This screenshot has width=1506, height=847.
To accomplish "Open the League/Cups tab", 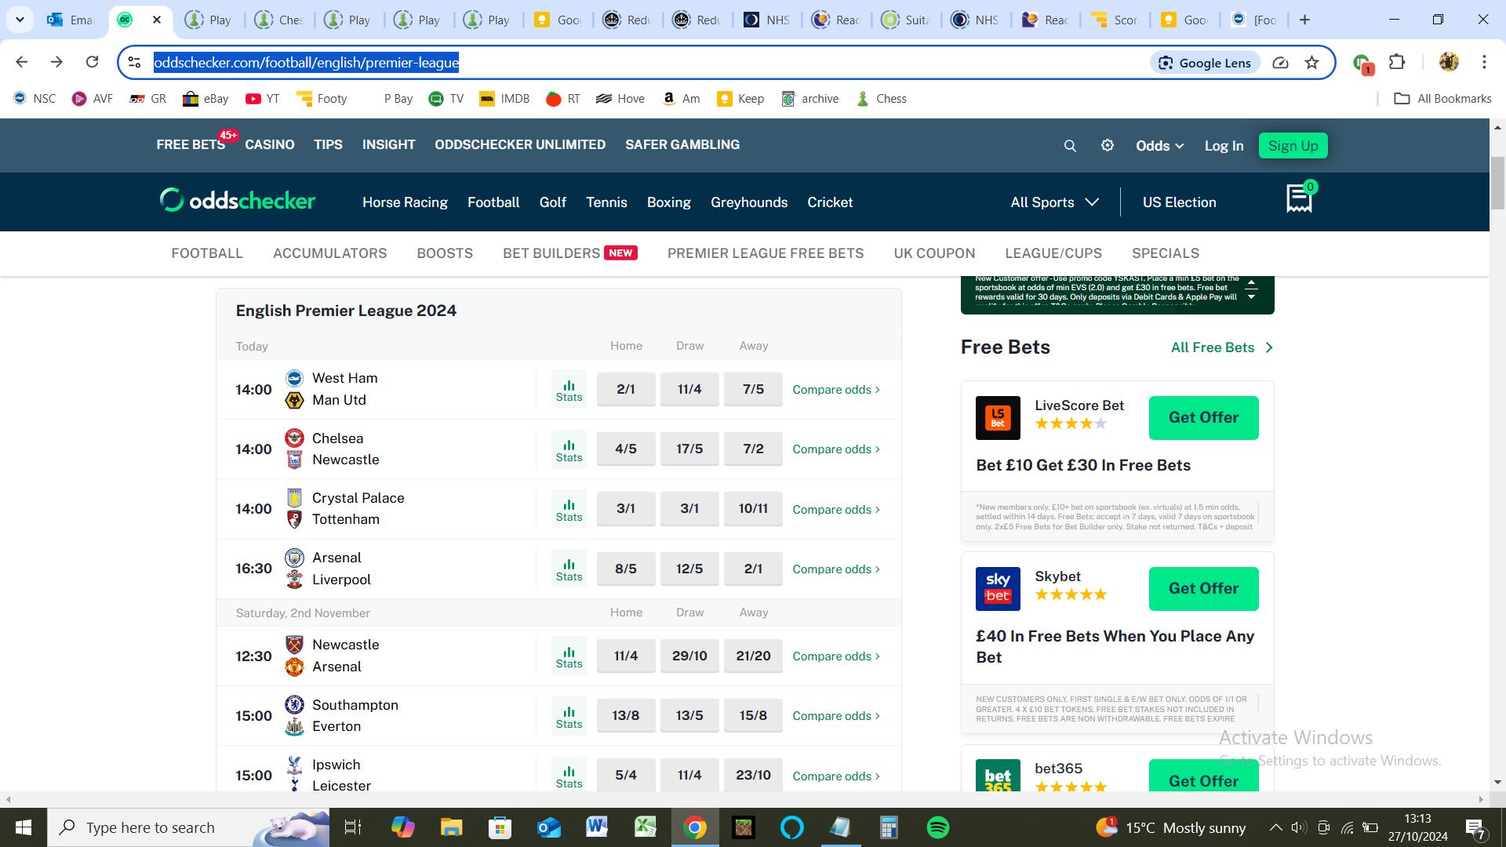I will 1053,253.
